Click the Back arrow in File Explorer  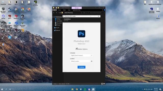54,13
